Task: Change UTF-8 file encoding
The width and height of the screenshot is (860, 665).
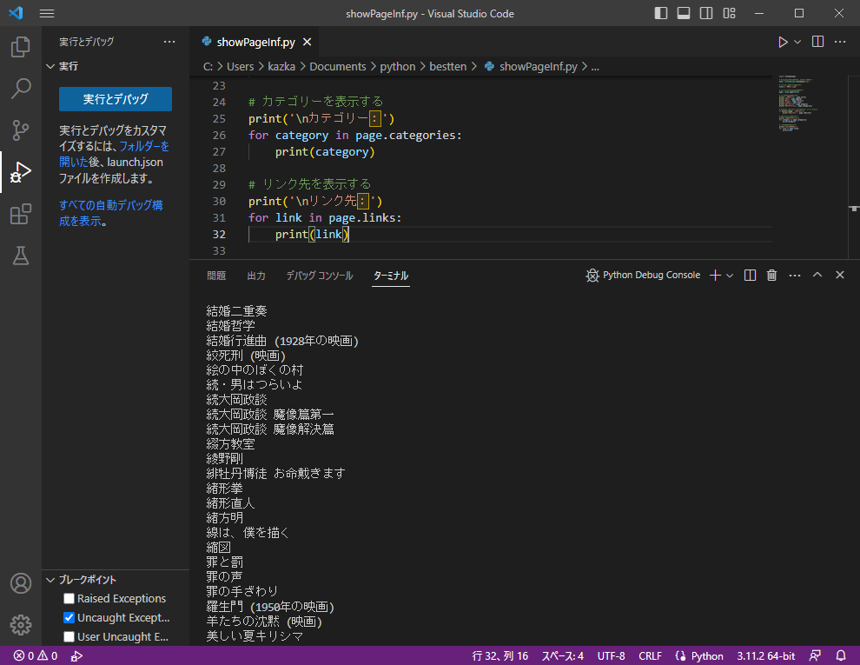Action: tap(611, 655)
